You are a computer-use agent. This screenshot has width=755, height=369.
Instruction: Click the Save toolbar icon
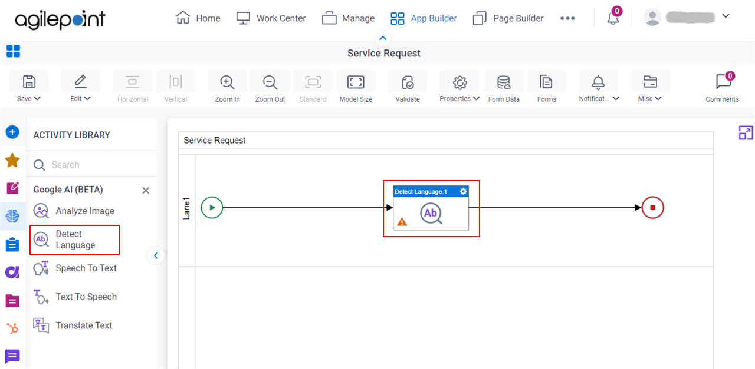point(28,82)
